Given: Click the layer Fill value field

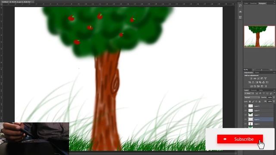Looking at the screenshot, I should point(270,102).
